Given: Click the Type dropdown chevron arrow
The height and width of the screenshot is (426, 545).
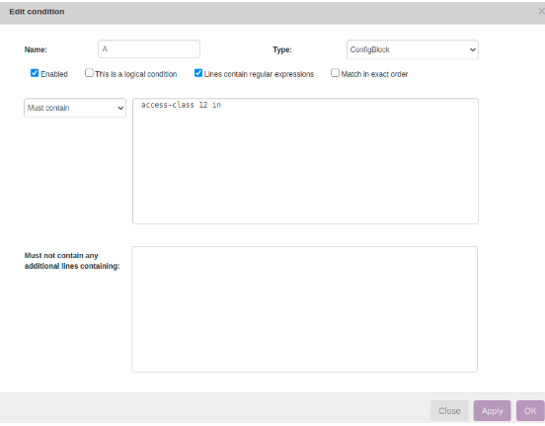Looking at the screenshot, I should click(472, 49).
